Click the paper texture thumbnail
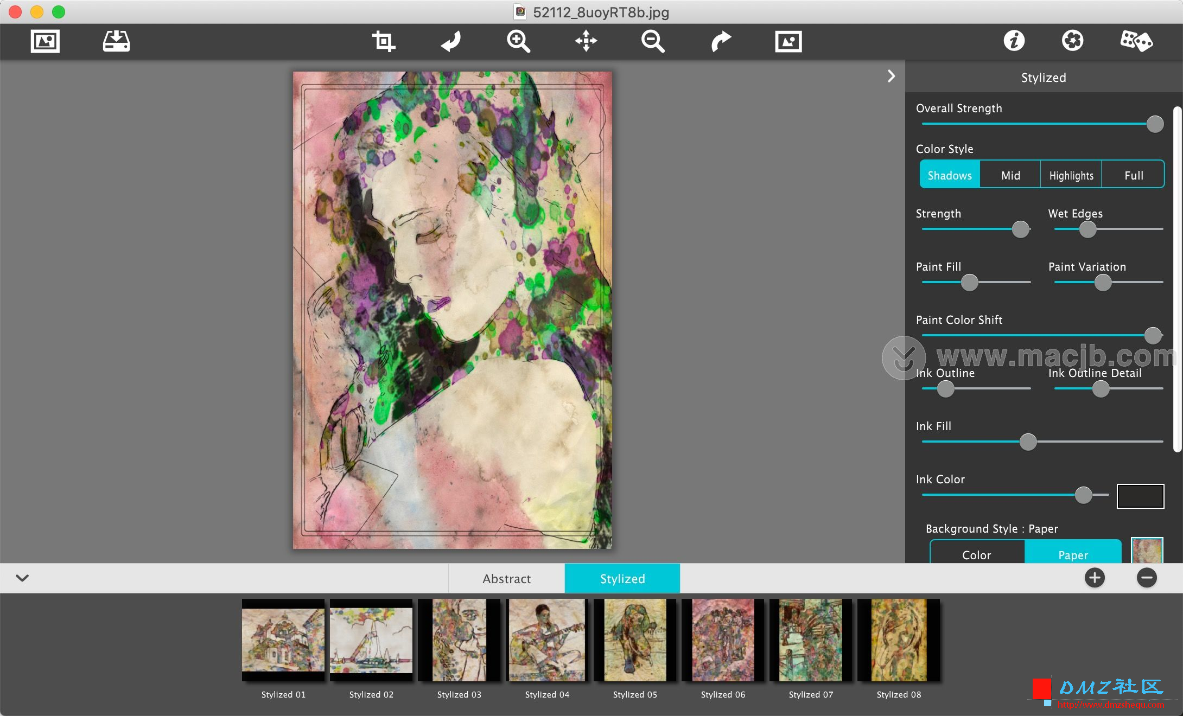Viewport: 1183px width, 716px height. pos(1147,550)
